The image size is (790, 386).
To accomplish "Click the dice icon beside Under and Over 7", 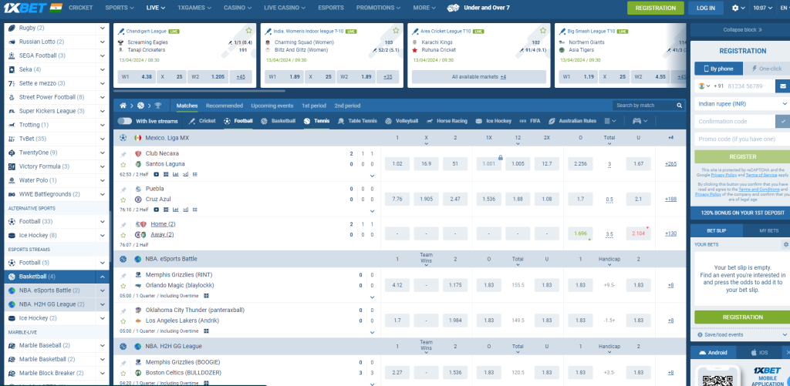I will 453,8.
